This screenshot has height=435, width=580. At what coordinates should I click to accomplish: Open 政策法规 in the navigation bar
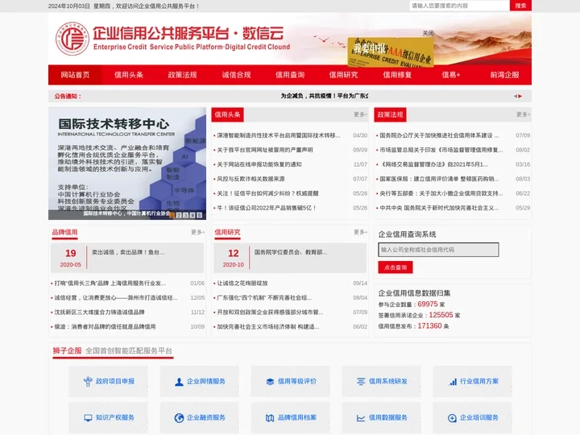click(182, 75)
